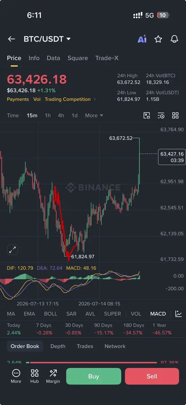Image resolution: width=186 pixels, height=405 pixels.
Task: Select the Depth tab
Action: [x=58, y=346]
